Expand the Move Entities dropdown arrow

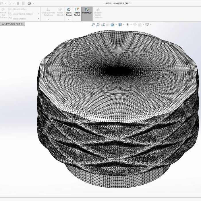38,19
